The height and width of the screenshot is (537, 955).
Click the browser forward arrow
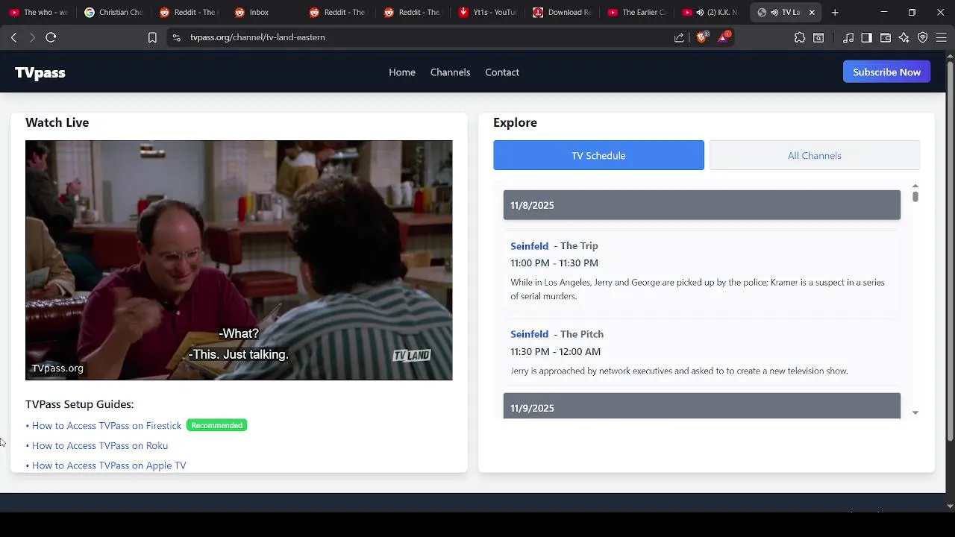tap(32, 37)
